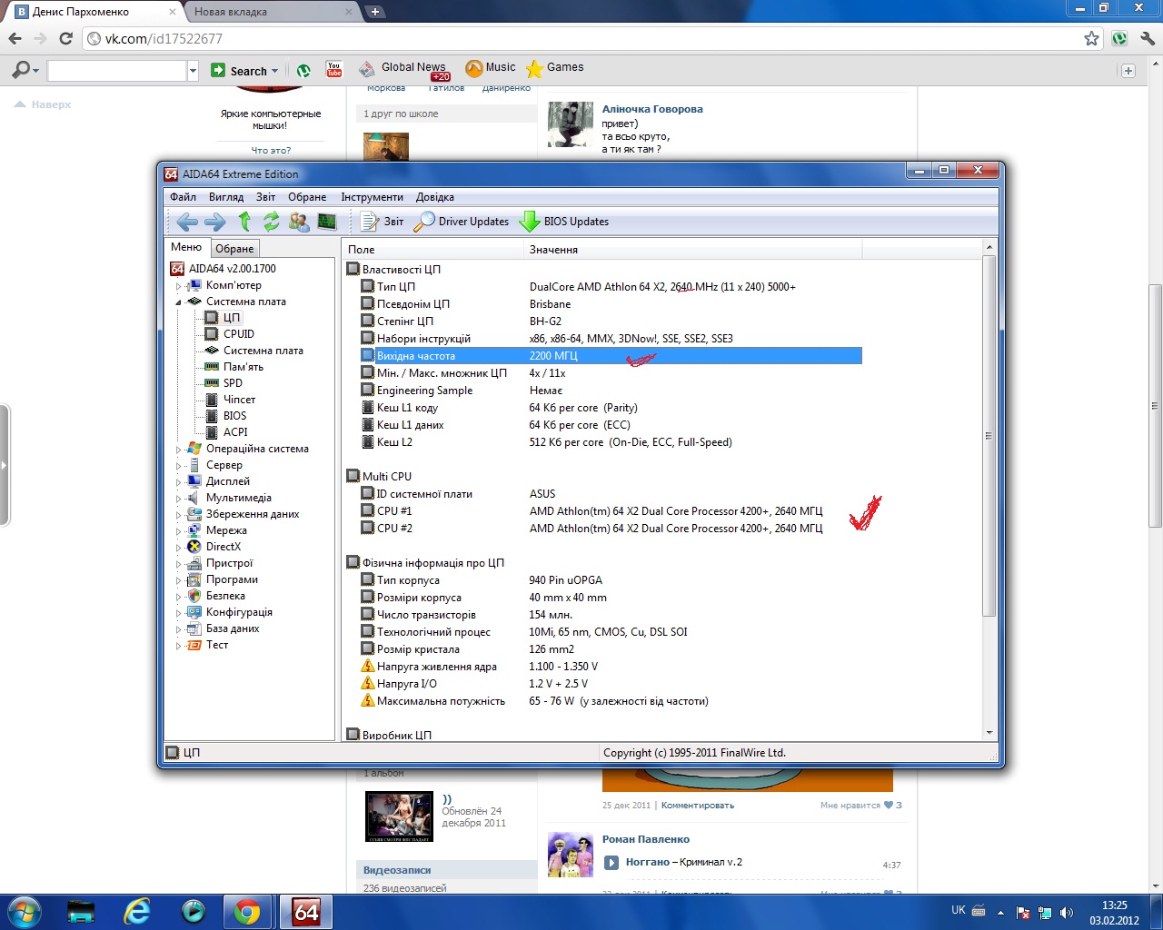Click the Поле column header

pos(434,249)
